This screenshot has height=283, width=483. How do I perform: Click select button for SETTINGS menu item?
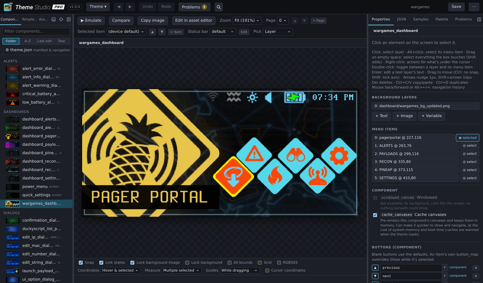tap(469, 178)
